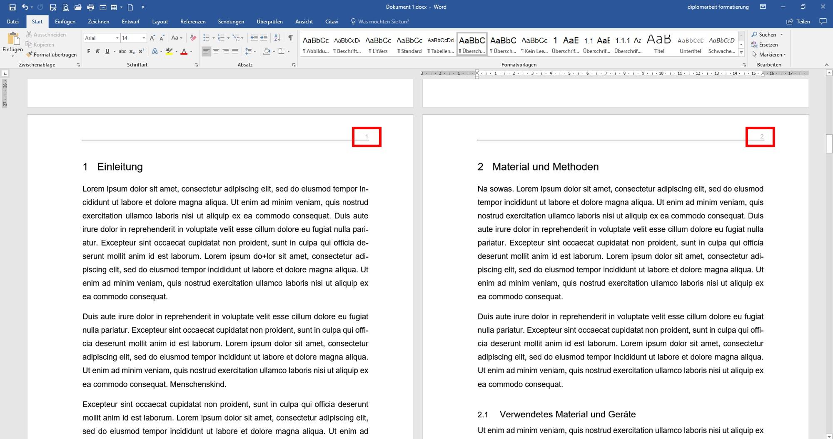Toggle left alignment of paragraph

click(x=206, y=51)
